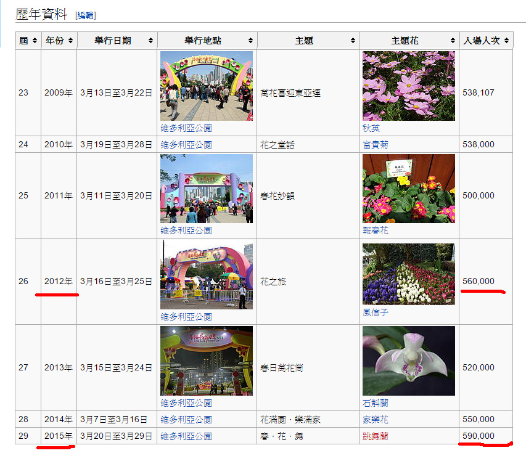Click the 編輯 section edit link
Screen dimensions: 526x461
pos(86,15)
